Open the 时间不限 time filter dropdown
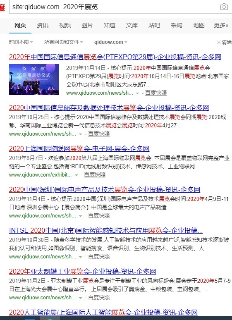Screen dimensions: 232x320 [21, 42]
